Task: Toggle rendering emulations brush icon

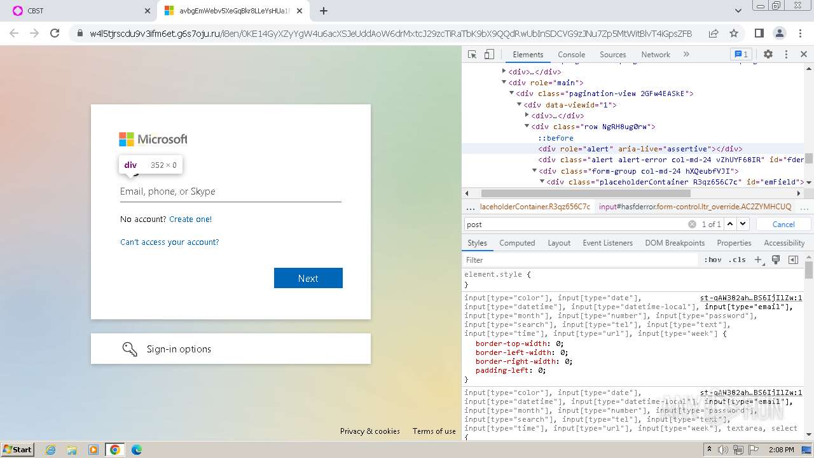Action: click(776, 260)
